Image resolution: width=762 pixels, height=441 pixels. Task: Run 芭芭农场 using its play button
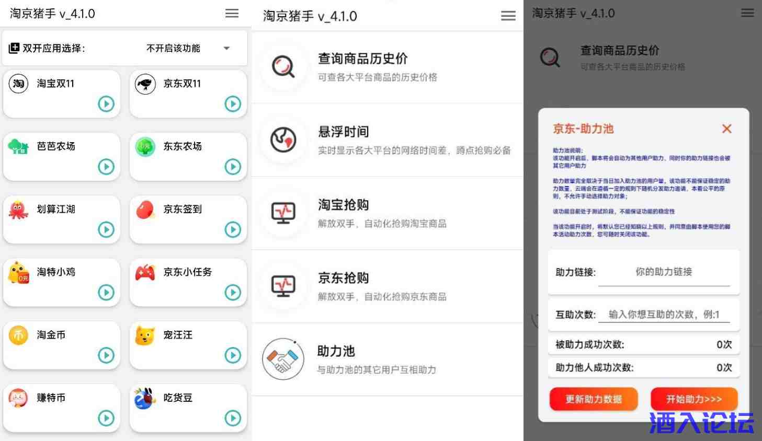pos(106,167)
